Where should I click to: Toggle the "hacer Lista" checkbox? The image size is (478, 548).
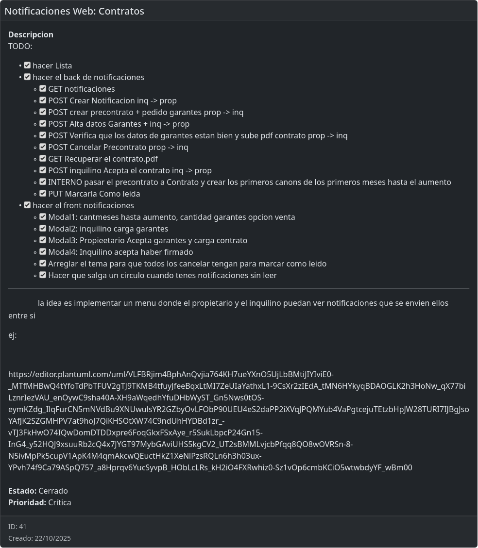pos(27,65)
